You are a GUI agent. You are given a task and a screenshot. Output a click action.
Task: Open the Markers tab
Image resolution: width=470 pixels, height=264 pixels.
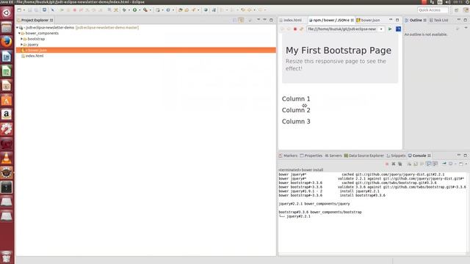[289, 155]
